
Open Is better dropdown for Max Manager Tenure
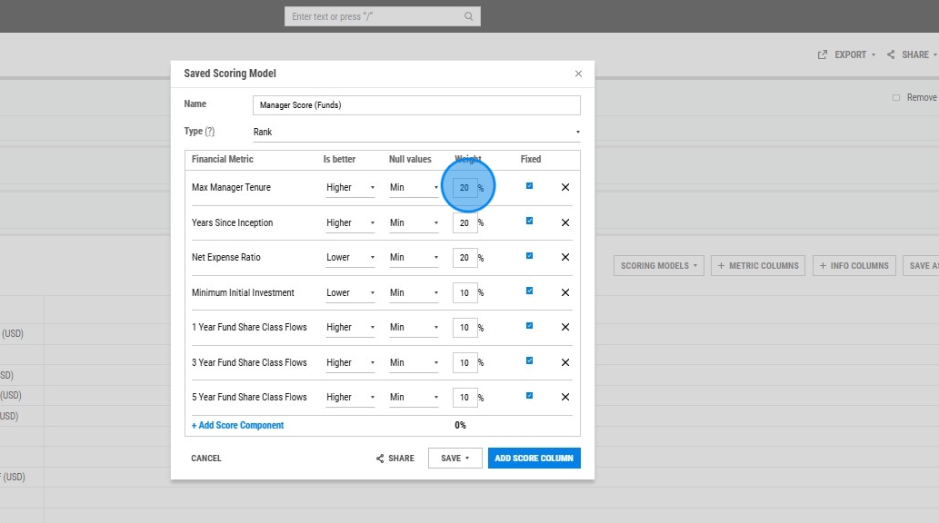click(x=350, y=187)
